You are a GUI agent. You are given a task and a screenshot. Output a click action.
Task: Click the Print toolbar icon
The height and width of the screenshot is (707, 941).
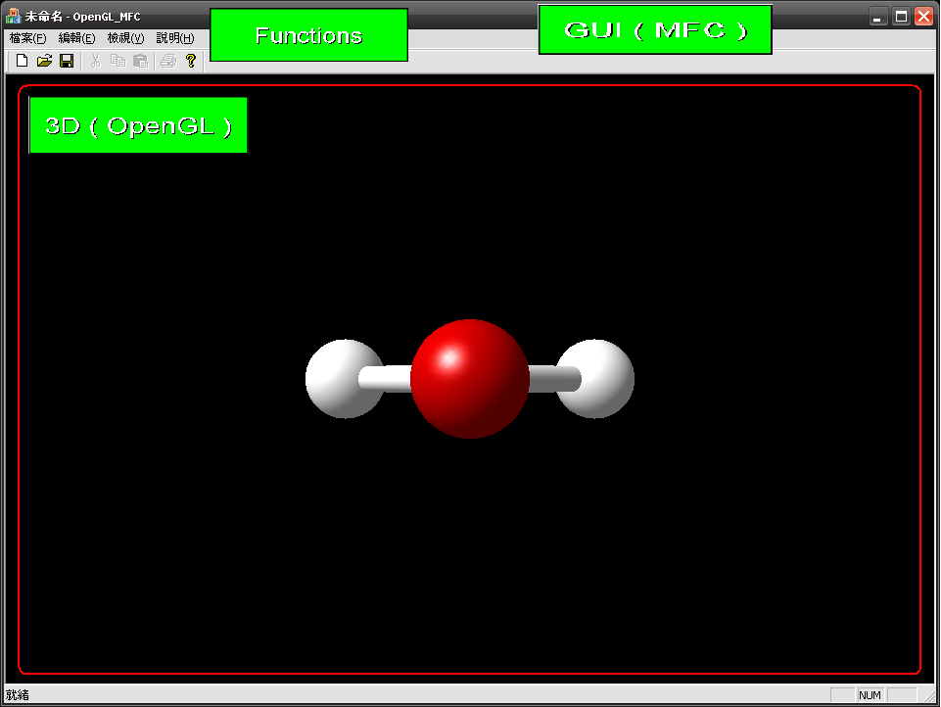167,61
